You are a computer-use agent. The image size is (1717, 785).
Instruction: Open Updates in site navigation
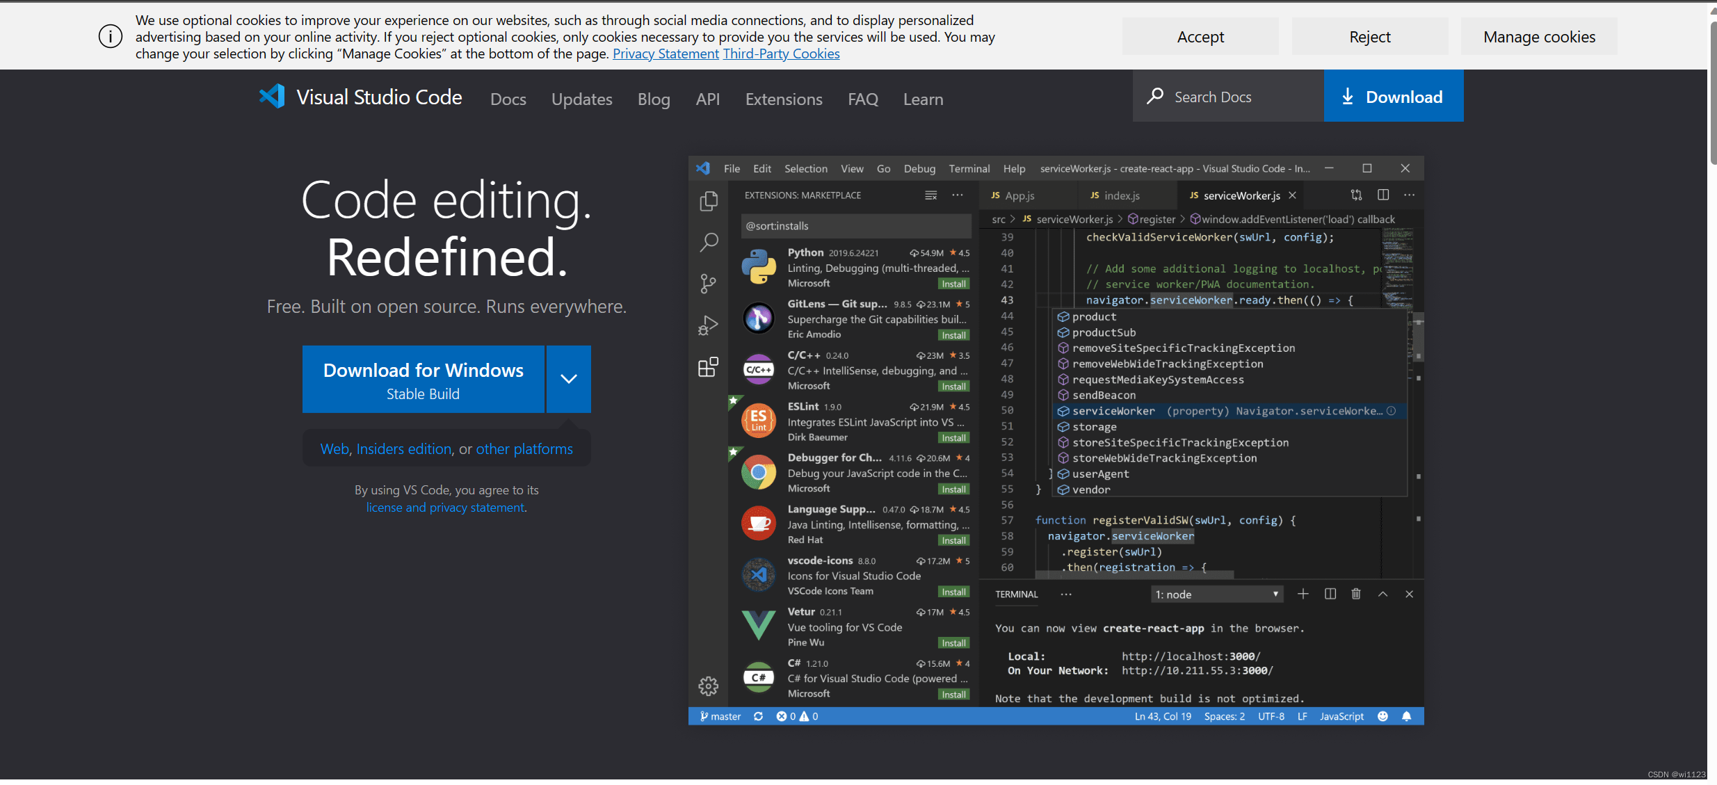582,99
